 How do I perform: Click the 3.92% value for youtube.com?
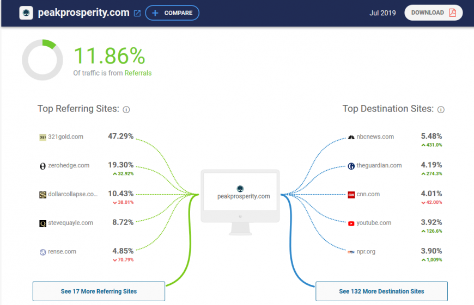click(x=432, y=222)
